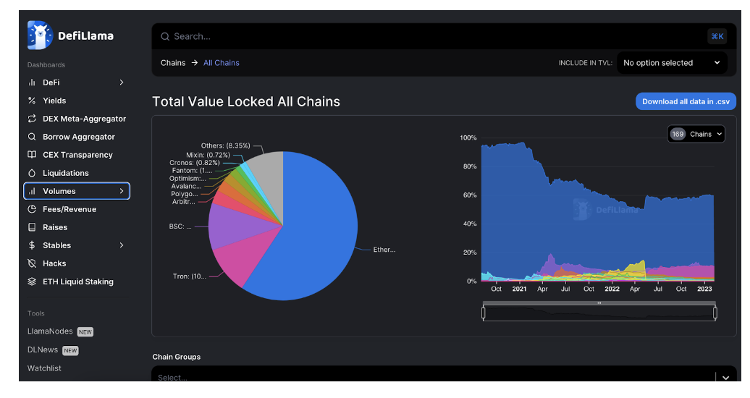Click the 169 chains count badge
This screenshot has width=750, height=398.
pos(678,134)
